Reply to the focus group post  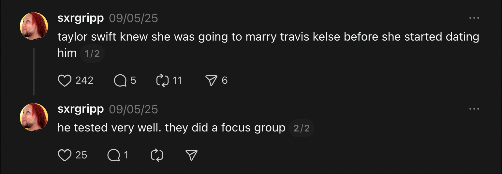113,155
